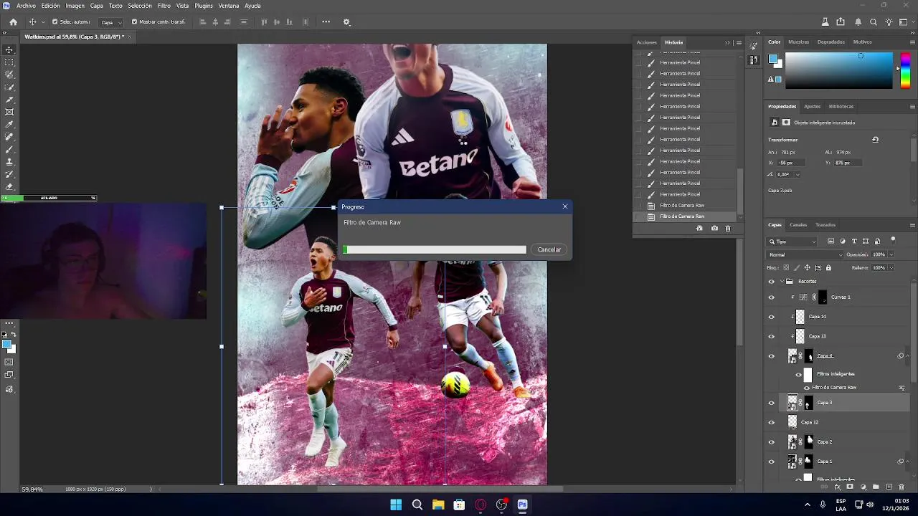
Task: Click the align left edges icon
Action: [203, 21]
